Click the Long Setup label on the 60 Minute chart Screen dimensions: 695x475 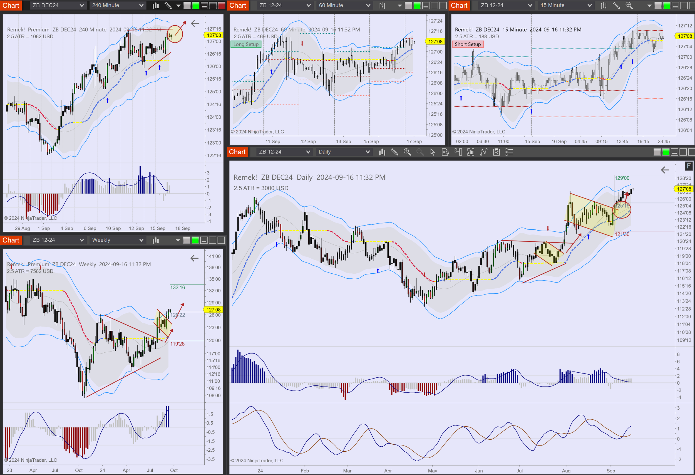tap(245, 44)
